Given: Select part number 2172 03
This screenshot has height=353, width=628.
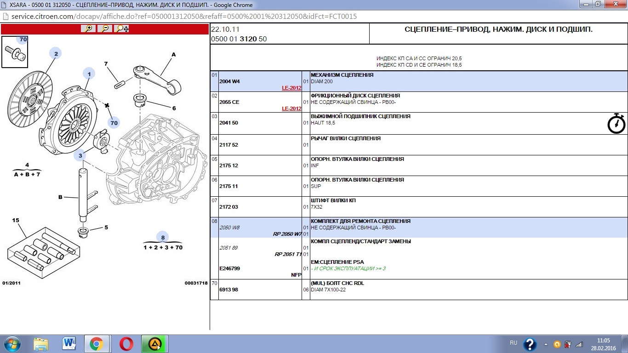Looking at the screenshot, I should pos(228,207).
